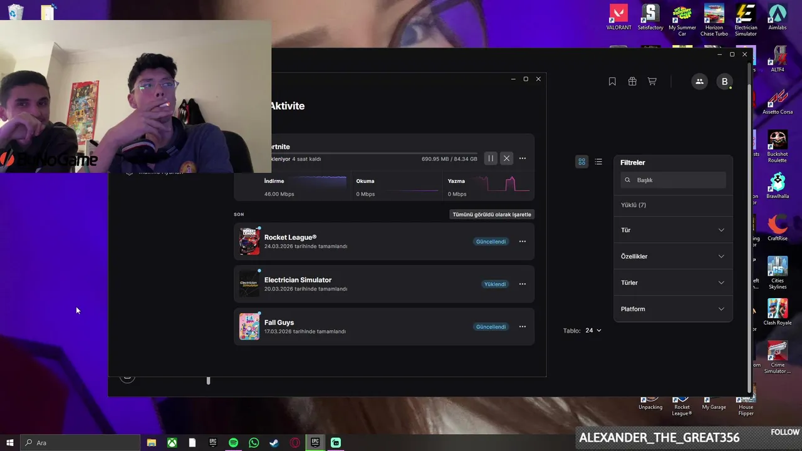Viewport: 802px width, 451px height.
Task: Mark all activity as seen
Action: pyautogui.click(x=492, y=214)
